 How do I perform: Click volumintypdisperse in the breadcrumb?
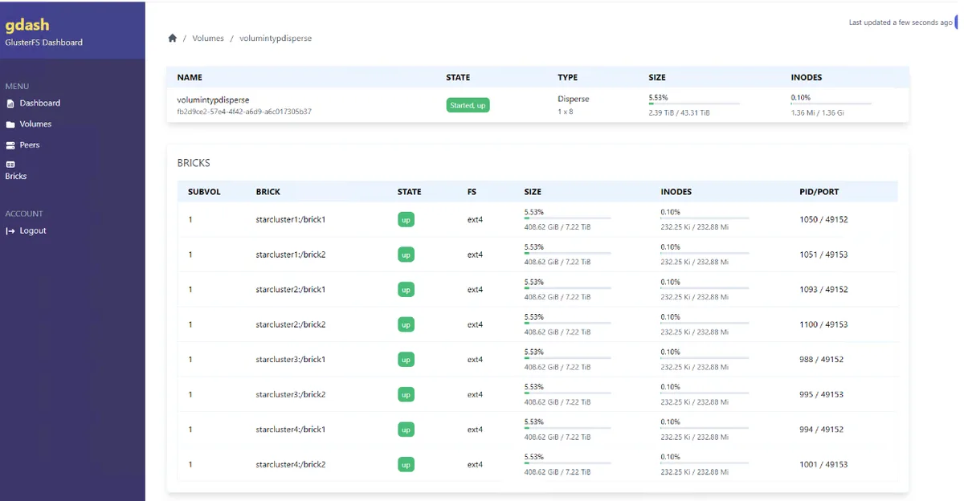276,39
